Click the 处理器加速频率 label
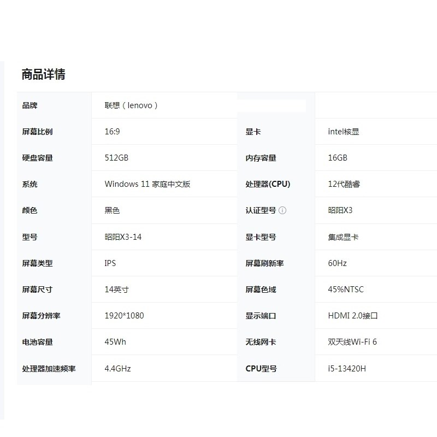The width and height of the screenshot is (437, 437). [x=49, y=369]
